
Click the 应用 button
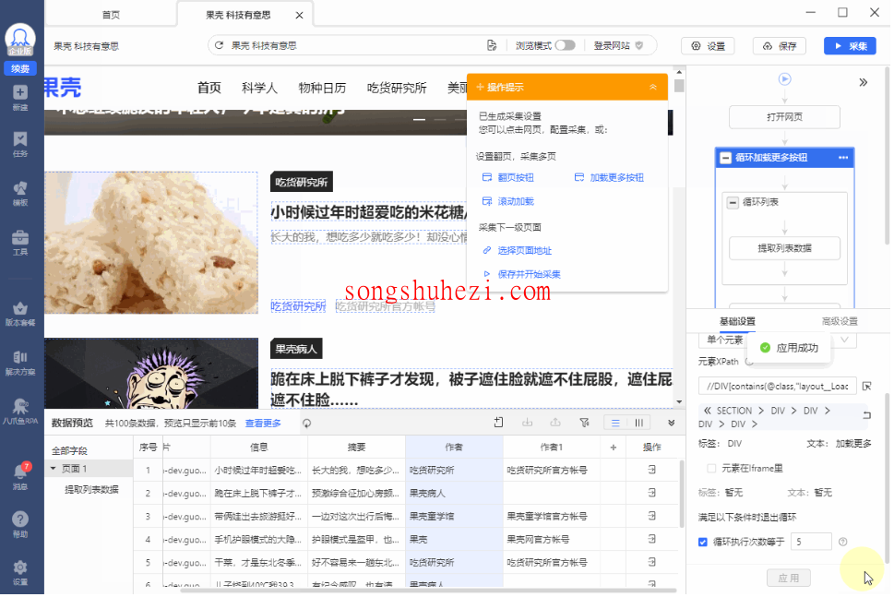pos(790,579)
